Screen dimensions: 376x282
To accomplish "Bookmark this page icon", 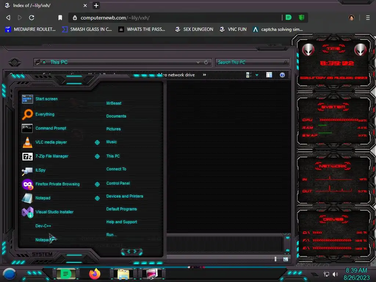I will 60,18.
